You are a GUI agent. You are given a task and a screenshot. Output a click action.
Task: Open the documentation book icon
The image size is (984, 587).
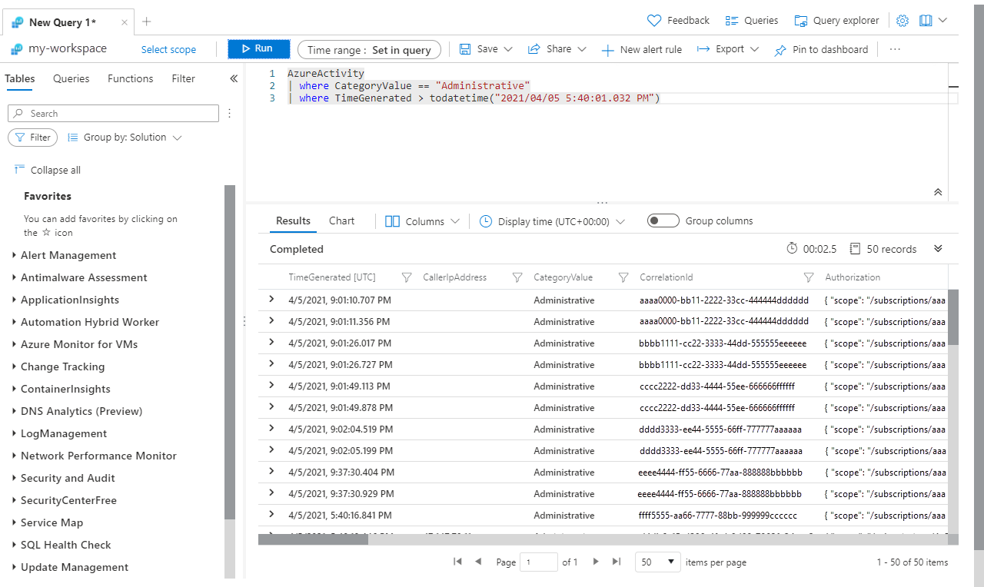pyautogui.click(x=926, y=21)
